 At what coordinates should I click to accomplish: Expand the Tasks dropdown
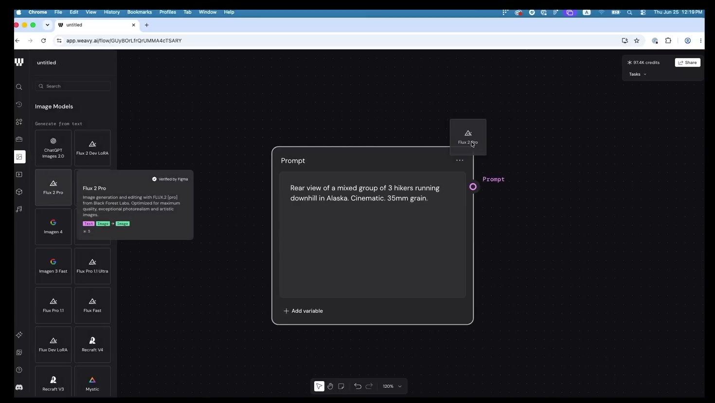[638, 74]
